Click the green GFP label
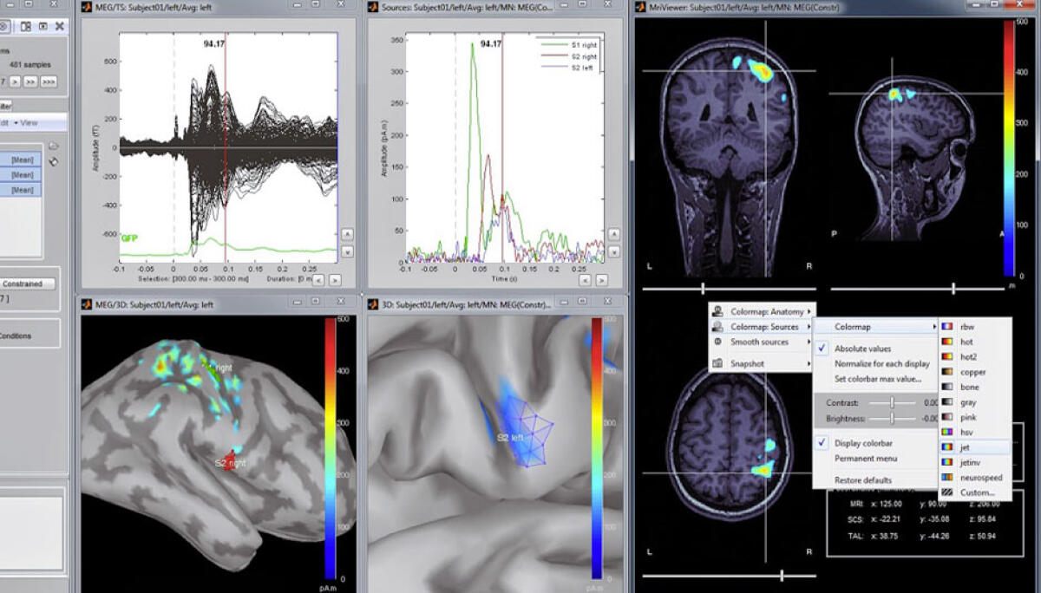 [x=128, y=237]
